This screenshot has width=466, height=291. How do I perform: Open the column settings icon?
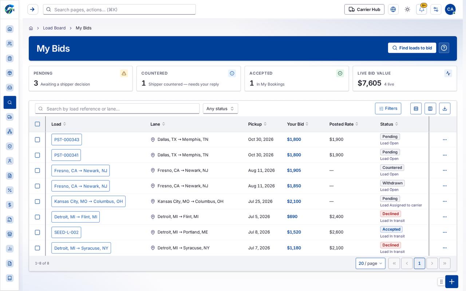[430, 108]
